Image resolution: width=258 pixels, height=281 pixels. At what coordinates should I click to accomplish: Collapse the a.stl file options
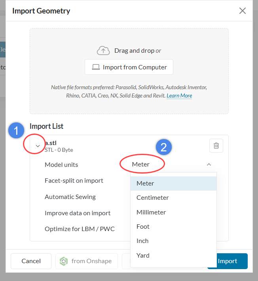click(38, 146)
